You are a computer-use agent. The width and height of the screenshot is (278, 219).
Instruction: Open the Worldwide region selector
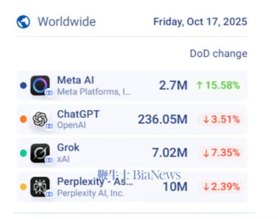coord(66,22)
